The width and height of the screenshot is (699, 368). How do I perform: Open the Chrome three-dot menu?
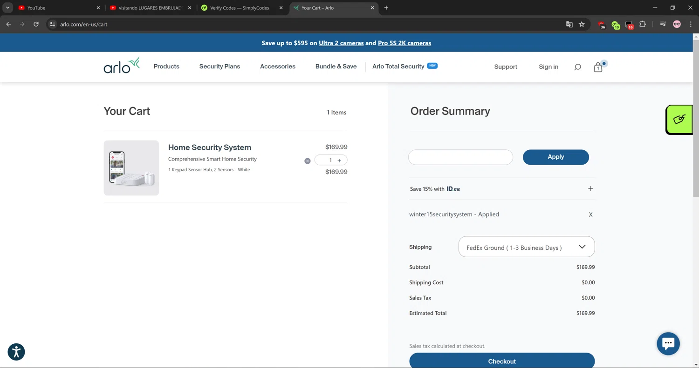click(691, 24)
